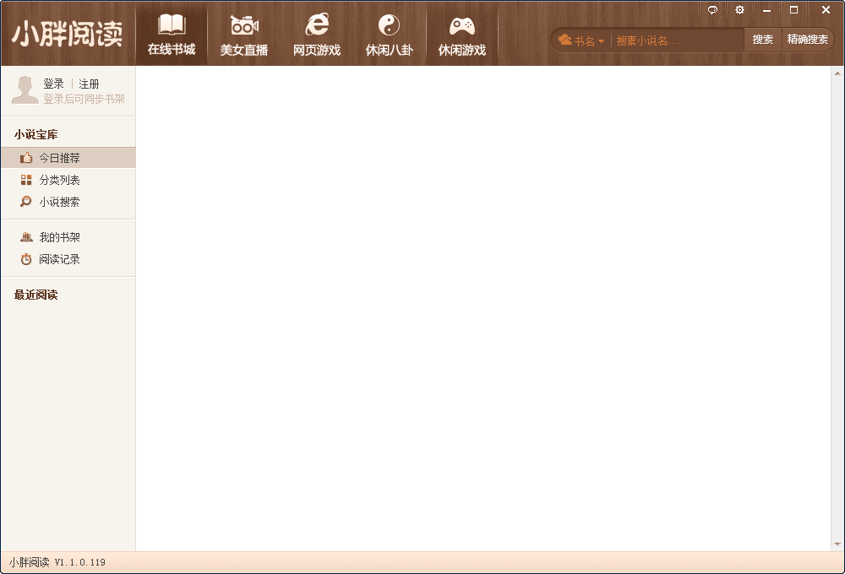
Task: Open the 休闲八卦 yin-yang gossip section
Action: pos(390,34)
